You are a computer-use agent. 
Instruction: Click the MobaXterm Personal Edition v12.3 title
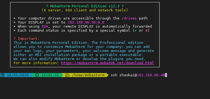[85, 6]
